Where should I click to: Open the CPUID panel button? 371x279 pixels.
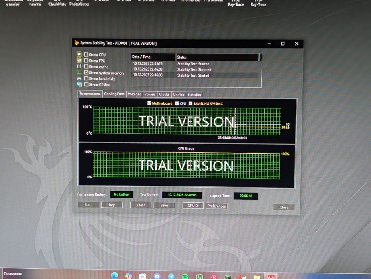pos(193,206)
